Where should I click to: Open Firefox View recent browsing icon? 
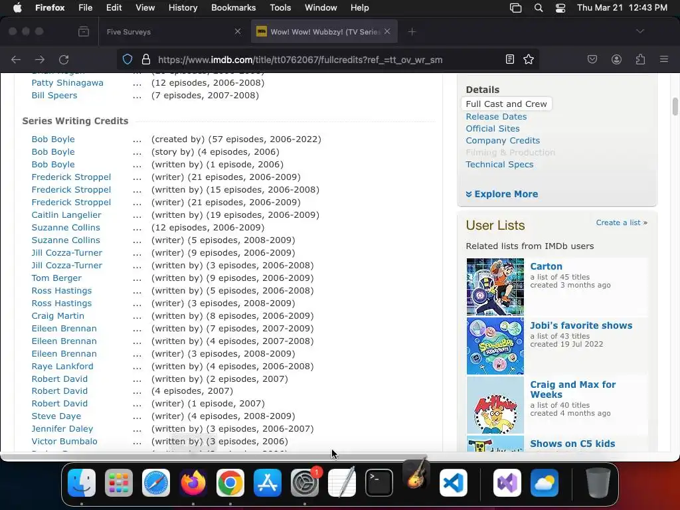click(84, 32)
